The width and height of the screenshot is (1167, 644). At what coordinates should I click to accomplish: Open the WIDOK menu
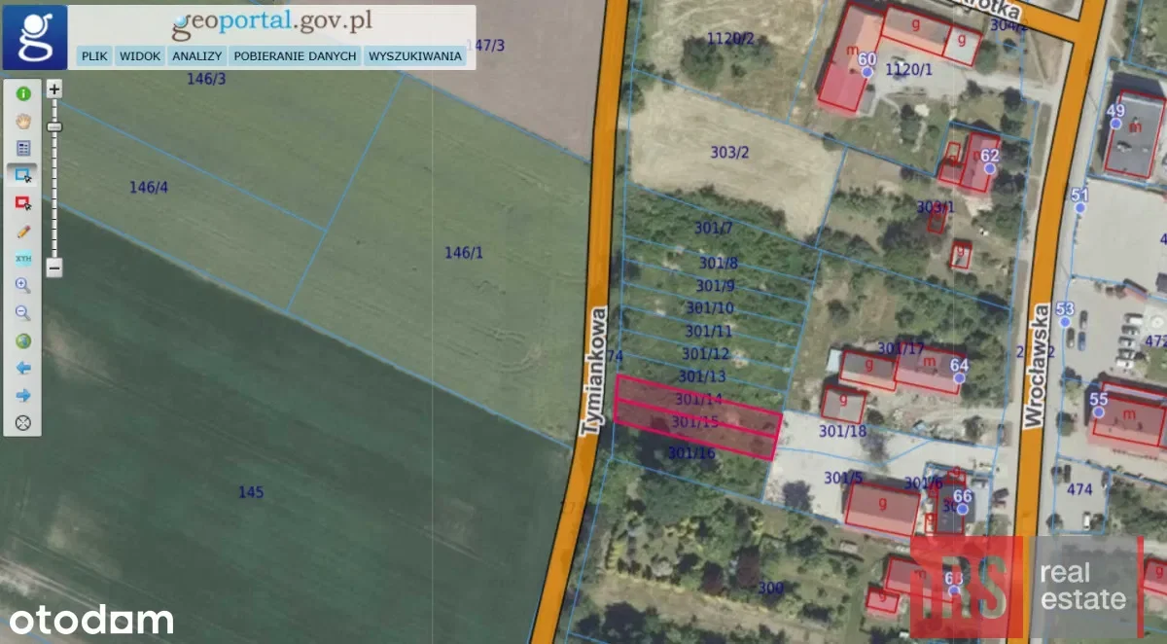click(139, 56)
